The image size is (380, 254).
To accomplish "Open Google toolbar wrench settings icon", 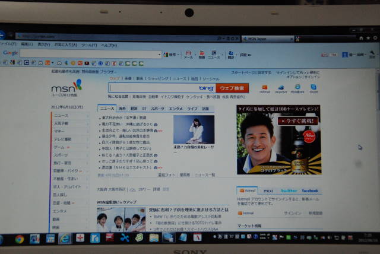I will (372, 54).
